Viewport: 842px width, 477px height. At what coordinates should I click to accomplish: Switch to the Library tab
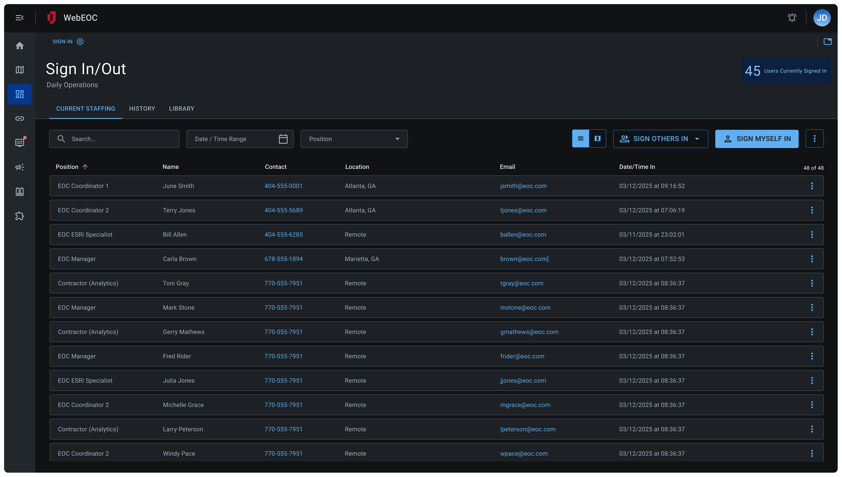click(x=181, y=108)
